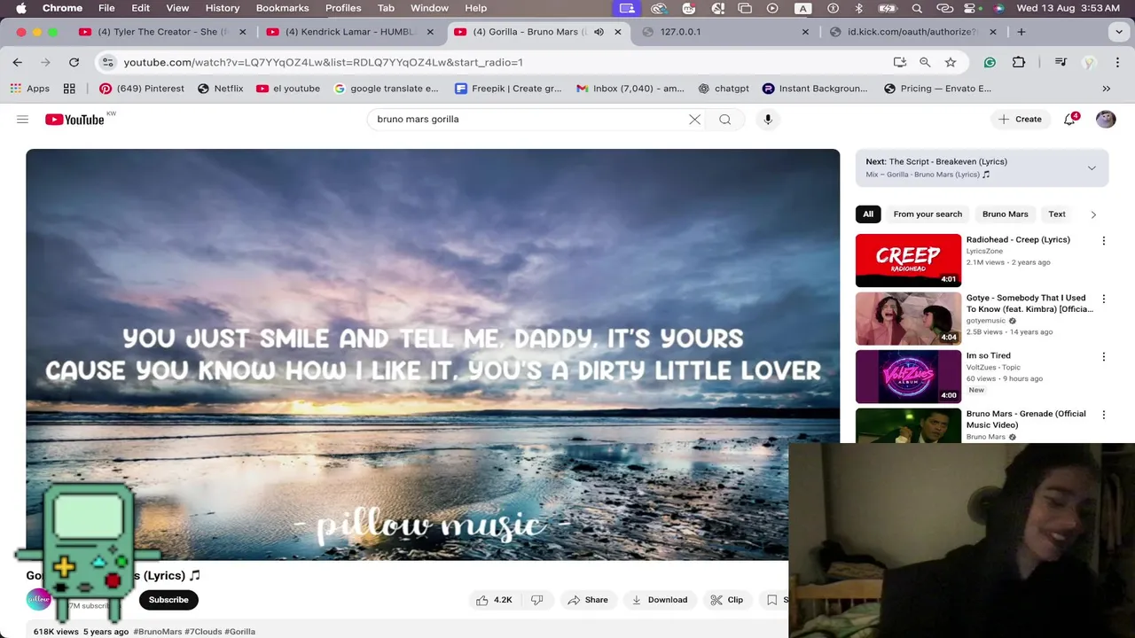Open options for Bruno Mars Grenade video
This screenshot has height=638, width=1135.
pos(1104,415)
